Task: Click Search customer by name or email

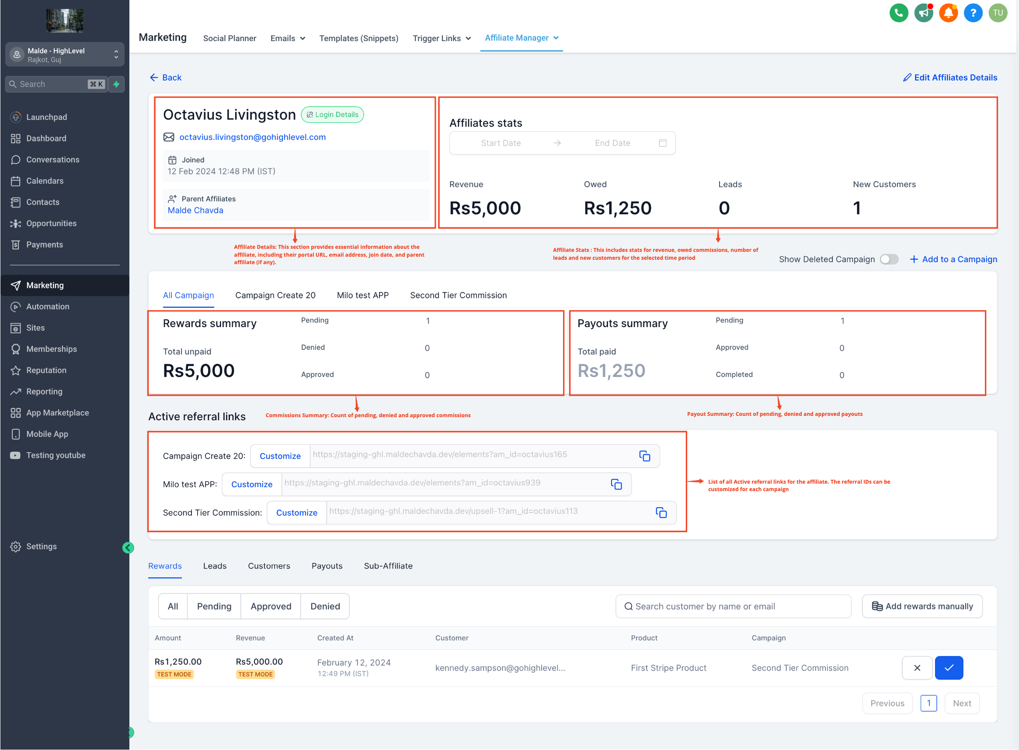Action: pos(733,606)
